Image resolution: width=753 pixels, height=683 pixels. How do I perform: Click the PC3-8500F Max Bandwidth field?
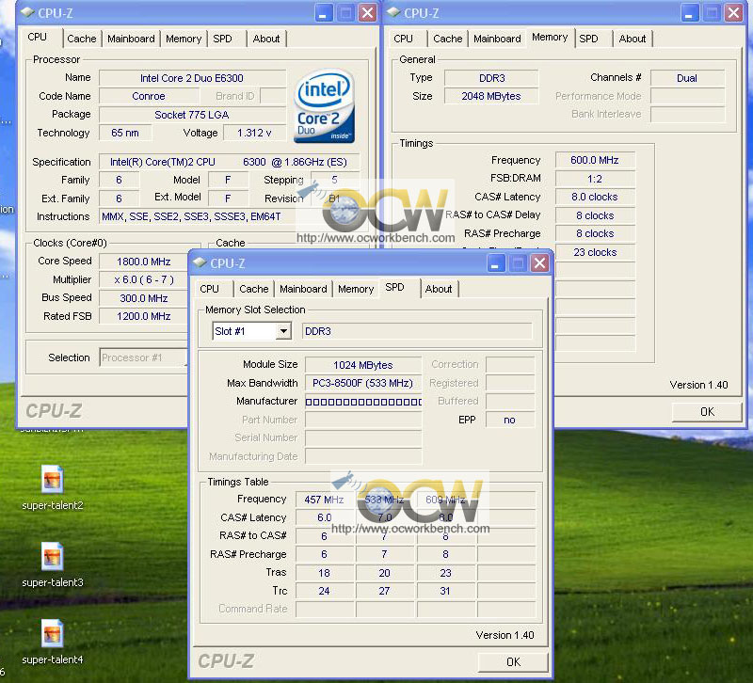[x=363, y=383]
